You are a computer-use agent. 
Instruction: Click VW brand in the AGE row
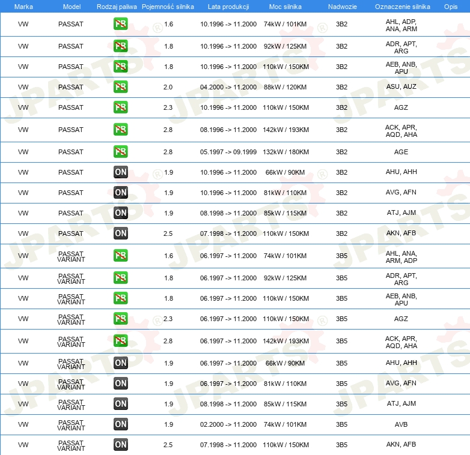[23, 152]
